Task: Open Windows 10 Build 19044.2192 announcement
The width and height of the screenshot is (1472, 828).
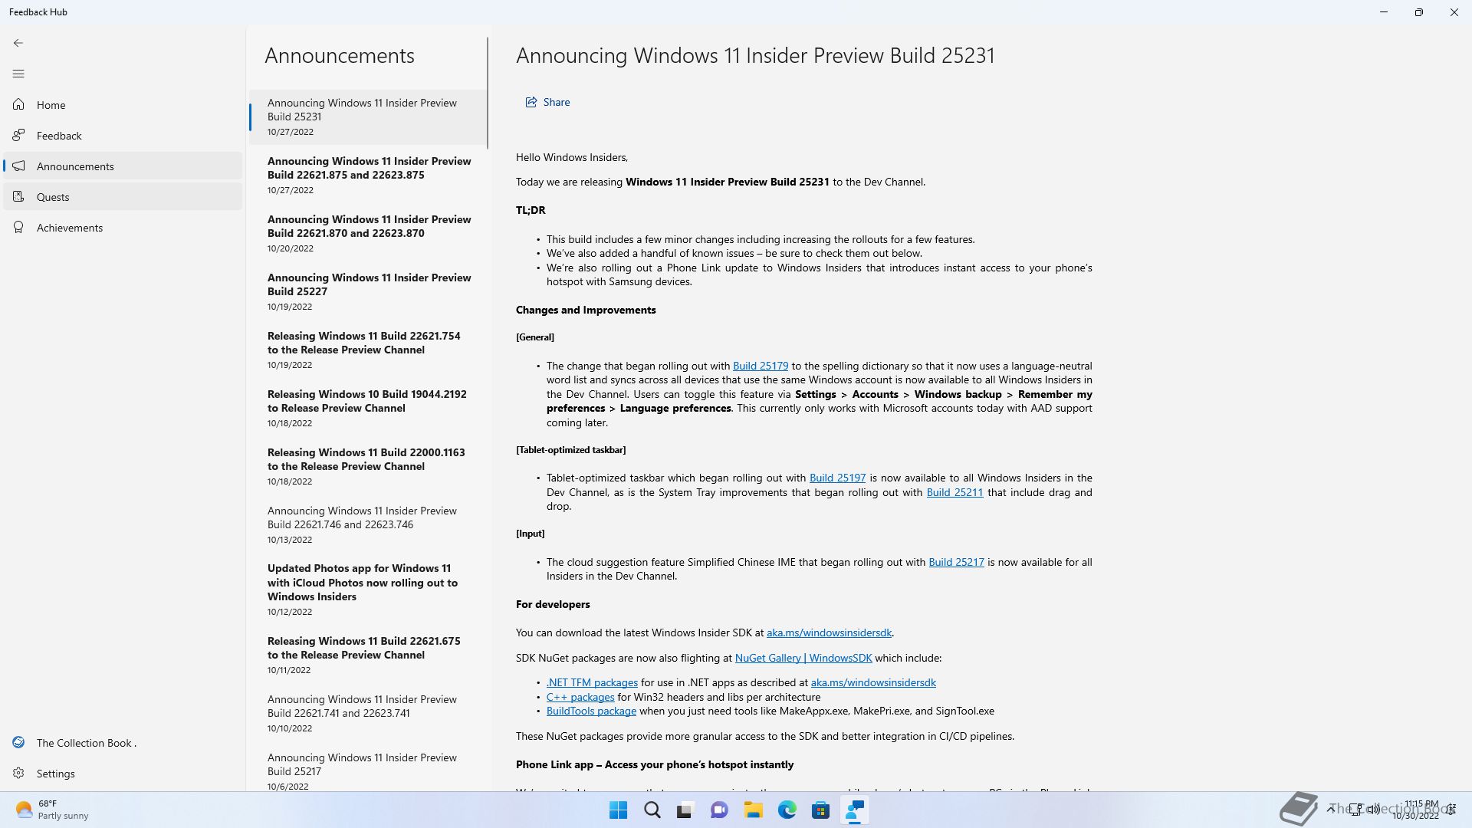Action: [368, 408]
